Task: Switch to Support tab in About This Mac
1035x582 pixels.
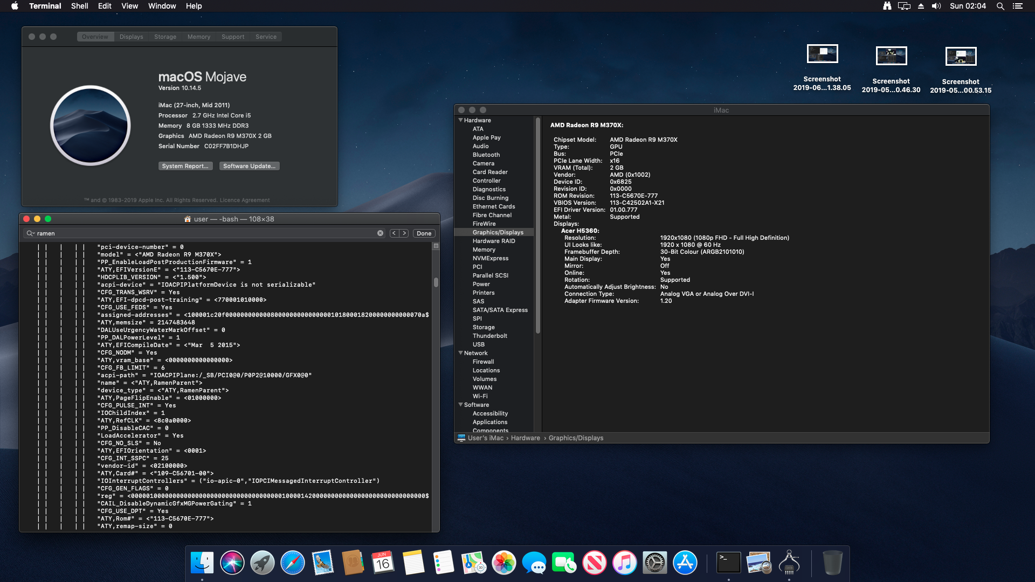Action: click(233, 37)
